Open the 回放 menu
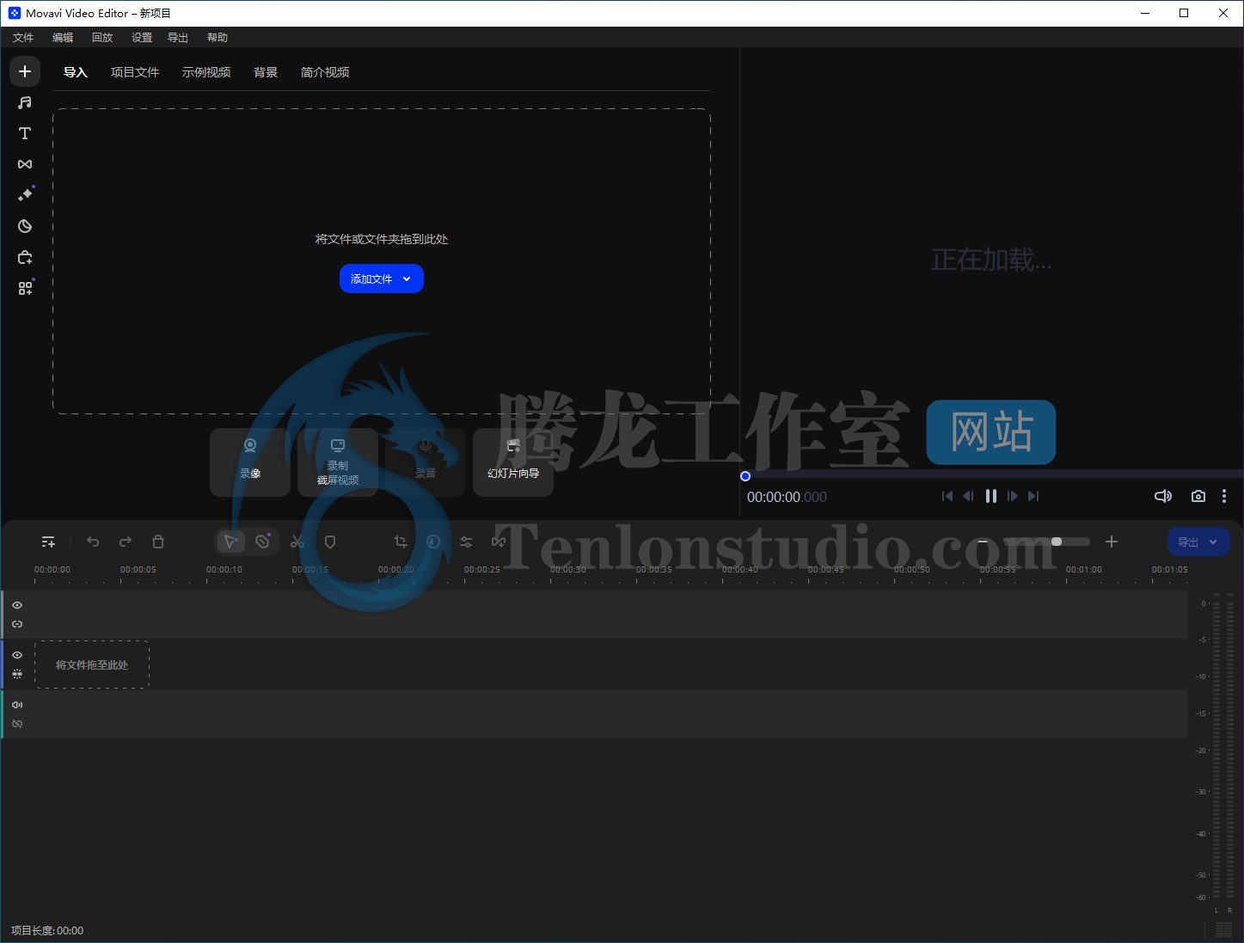 pos(102,38)
